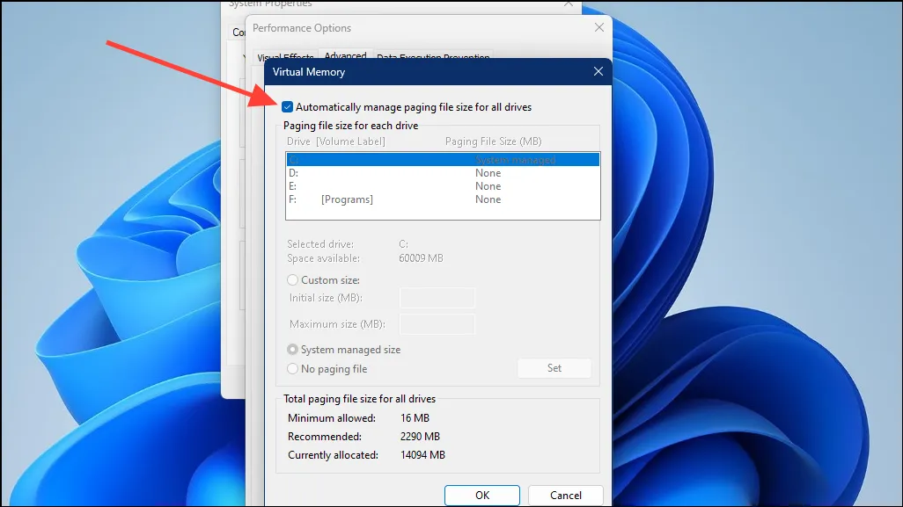This screenshot has height=507, width=903.
Task: Click the Initial size (MB) field
Action: click(437, 298)
